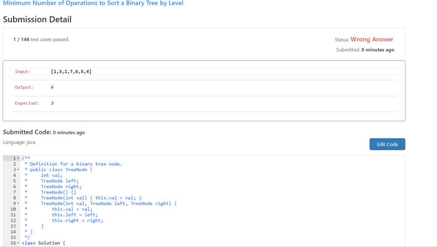Open the Minimum Number of Operations problem link
Screen dimensions: 437x247
click(93, 3)
